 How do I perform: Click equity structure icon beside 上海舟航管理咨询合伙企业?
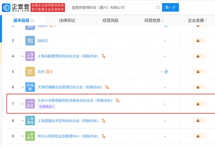[104, 56]
